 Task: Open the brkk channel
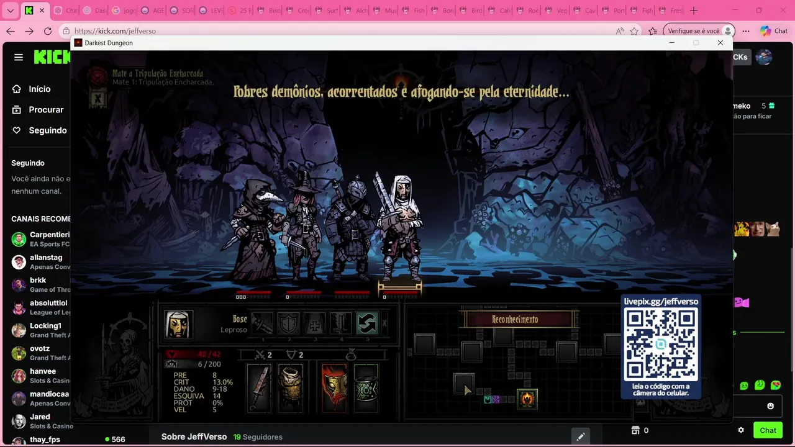point(40,284)
